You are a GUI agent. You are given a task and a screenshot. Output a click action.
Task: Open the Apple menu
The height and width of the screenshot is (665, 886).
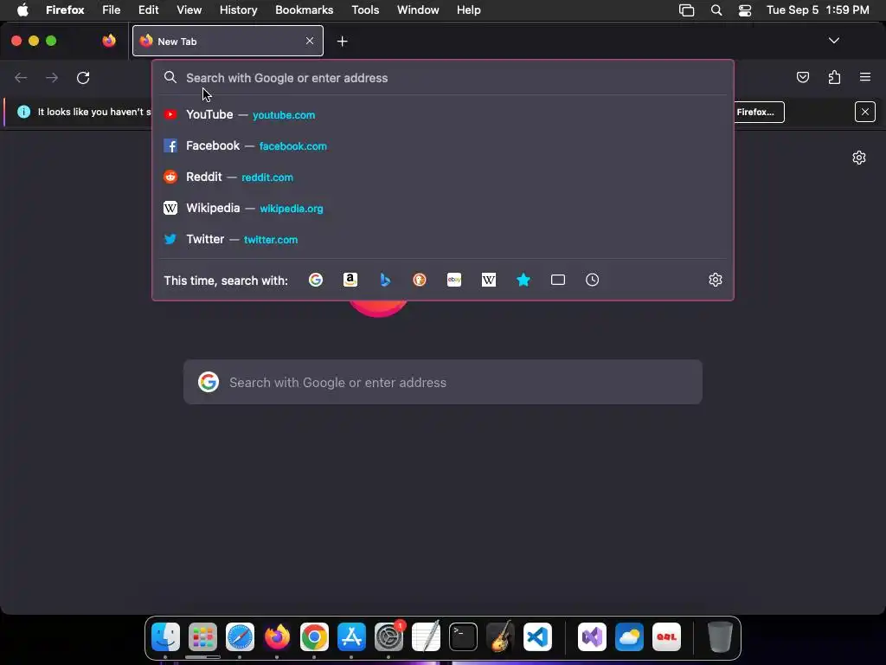(x=22, y=10)
